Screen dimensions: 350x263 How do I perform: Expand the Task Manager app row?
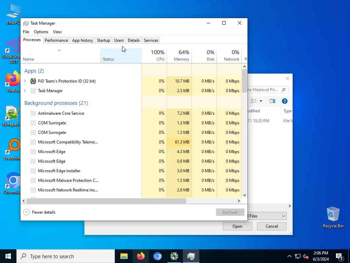click(25, 90)
